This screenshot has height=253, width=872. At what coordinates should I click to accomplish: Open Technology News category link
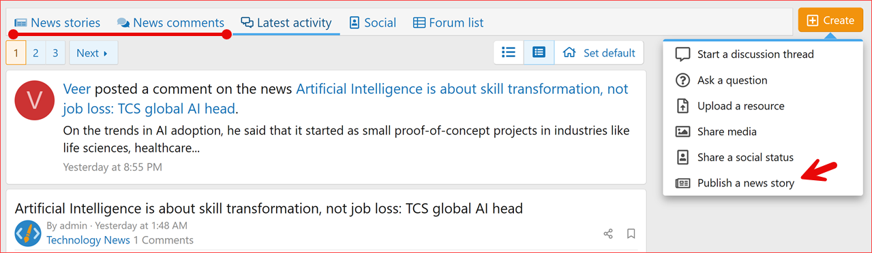(x=89, y=240)
